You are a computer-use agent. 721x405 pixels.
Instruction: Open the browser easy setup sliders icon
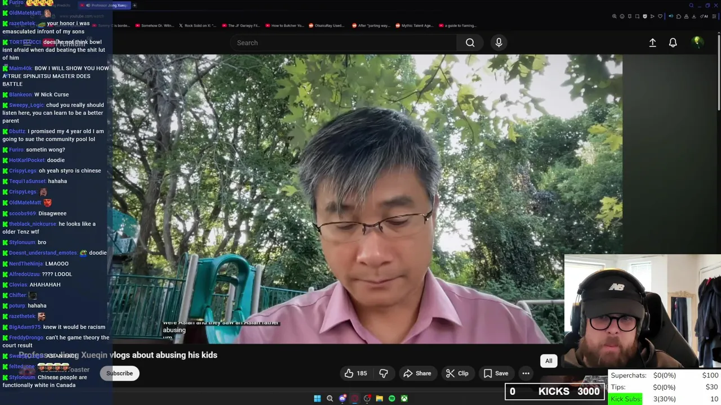pyautogui.click(x=714, y=16)
